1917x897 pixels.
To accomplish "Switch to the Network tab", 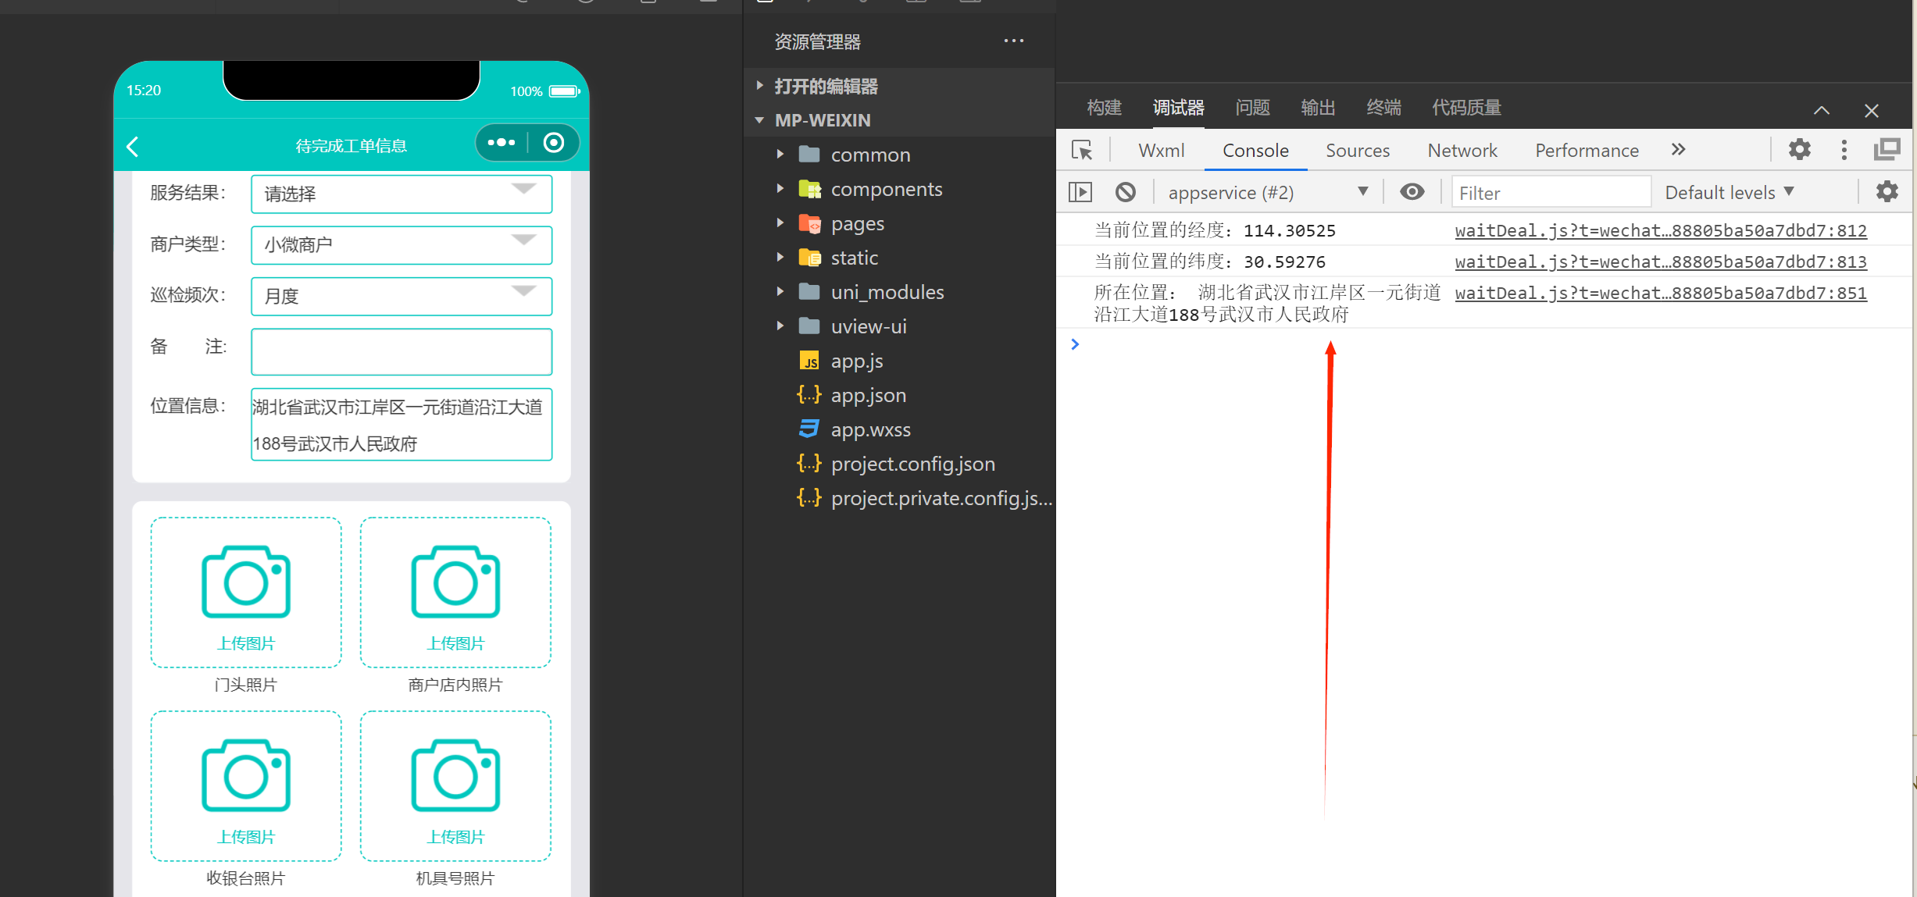I will click(1462, 151).
